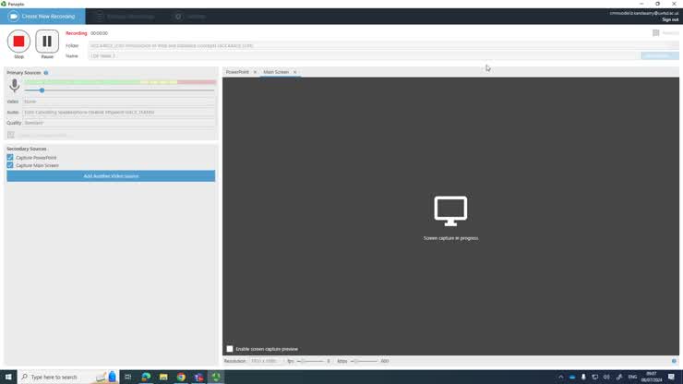683x384 pixels.
Task: Enable screen capture preview
Action: [230, 349]
